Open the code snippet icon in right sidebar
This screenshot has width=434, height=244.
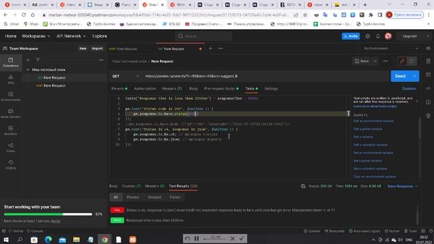pos(428,89)
